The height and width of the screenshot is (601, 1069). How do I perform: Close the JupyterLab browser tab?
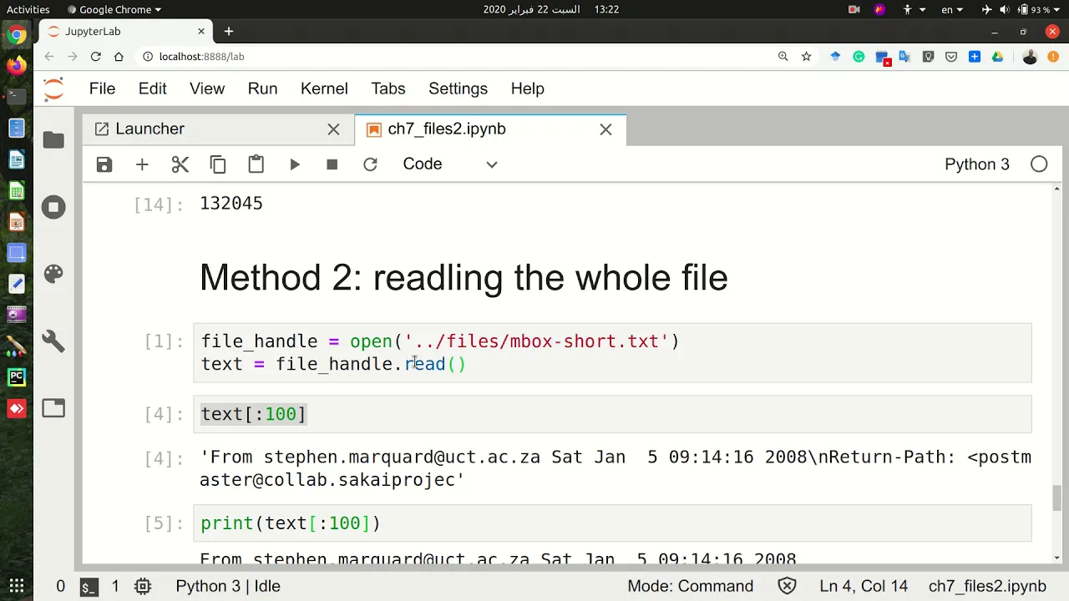click(x=201, y=32)
